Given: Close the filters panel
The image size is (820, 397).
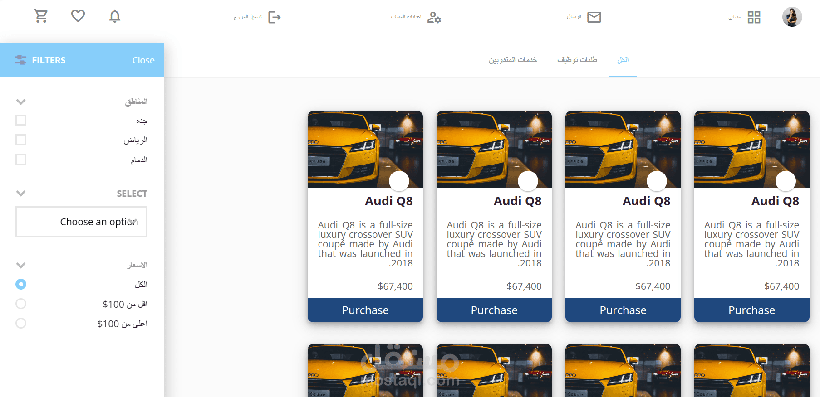Looking at the screenshot, I should pos(143,60).
